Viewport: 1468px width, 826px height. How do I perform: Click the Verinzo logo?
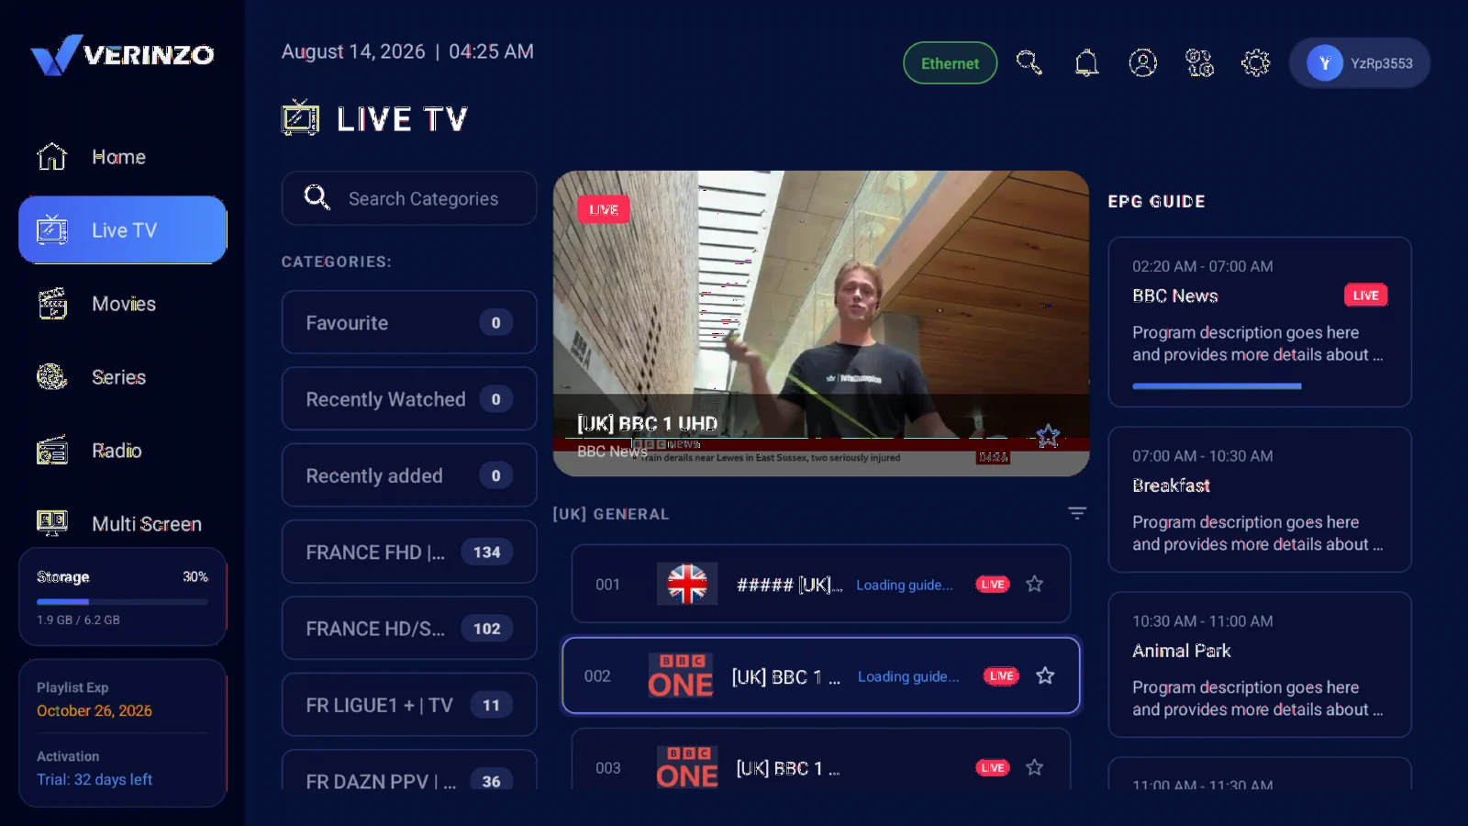coord(122,55)
